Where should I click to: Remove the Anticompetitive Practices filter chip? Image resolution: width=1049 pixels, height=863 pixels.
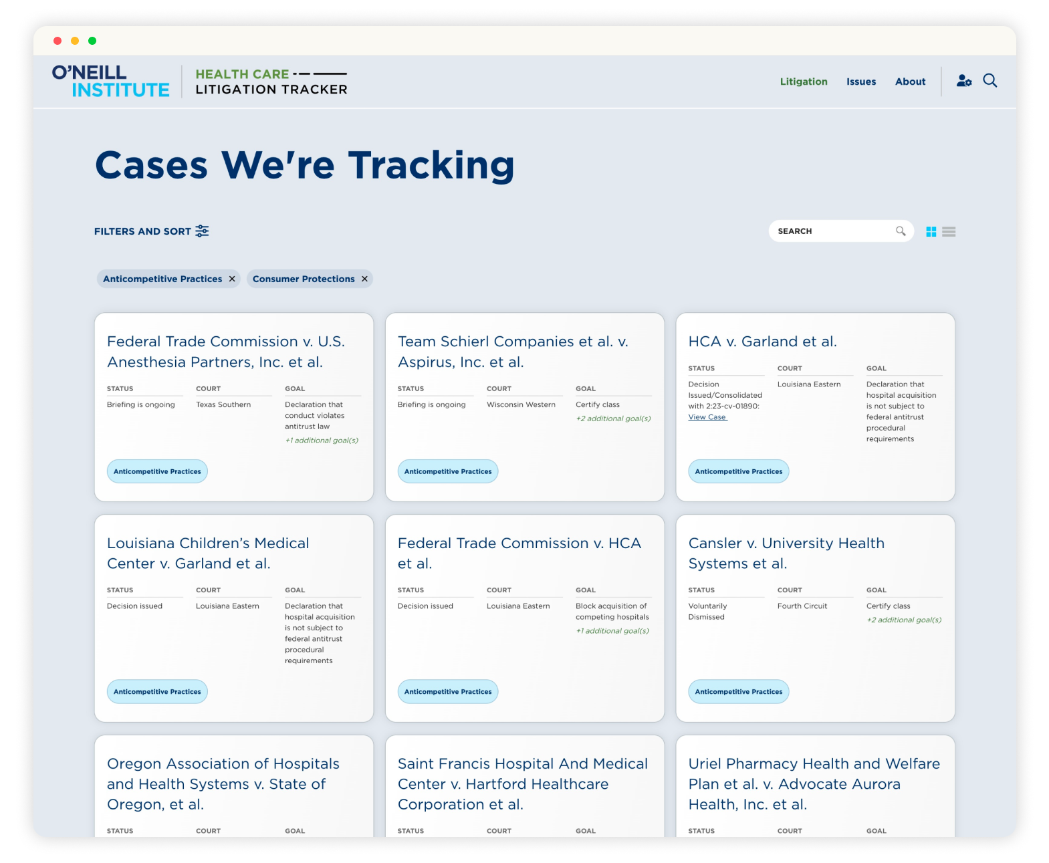point(232,279)
